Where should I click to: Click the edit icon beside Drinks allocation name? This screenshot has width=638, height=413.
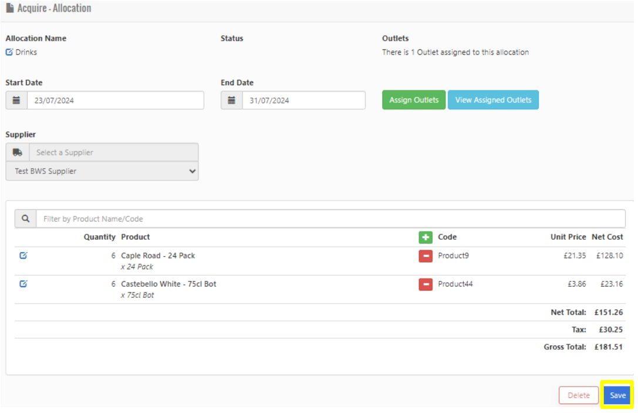point(9,52)
